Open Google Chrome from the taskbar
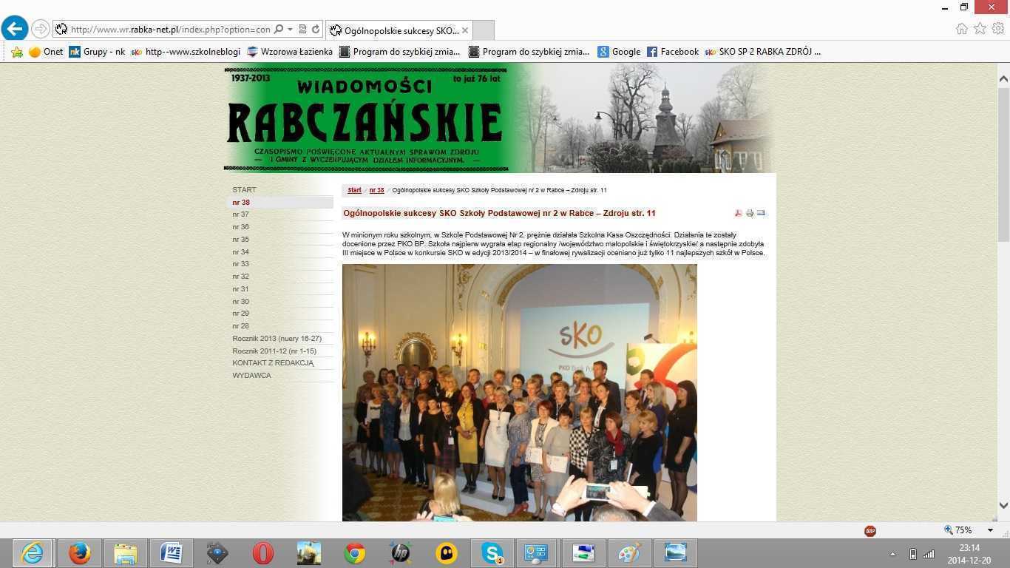Image resolution: width=1010 pixels, height=568 pixels. tap(355, 552)
